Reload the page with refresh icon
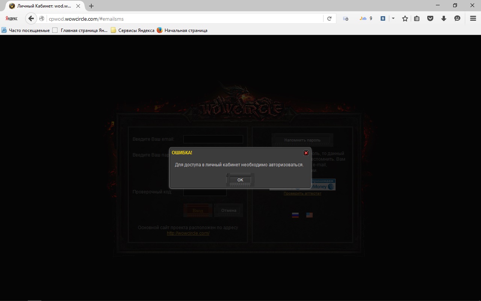The height and width of the screenshot is (301, 481). [x=329, y=18]
